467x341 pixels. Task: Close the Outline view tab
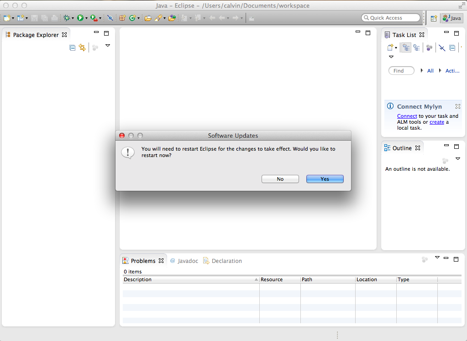coord(418,148)
